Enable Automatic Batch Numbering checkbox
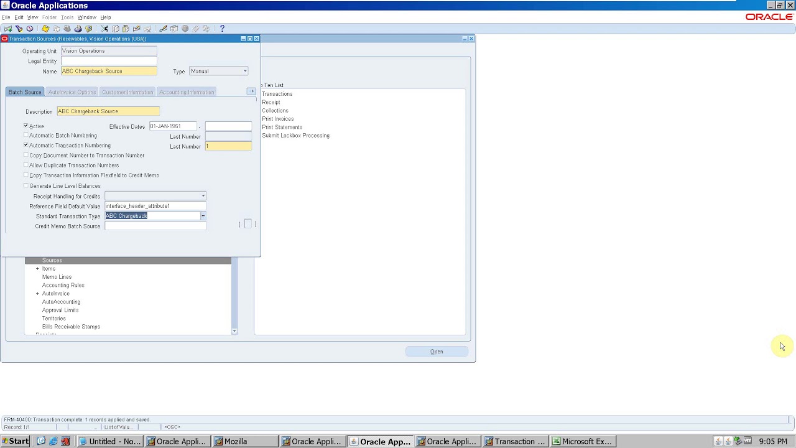The image size is (796, 448). tap(26, 135)
